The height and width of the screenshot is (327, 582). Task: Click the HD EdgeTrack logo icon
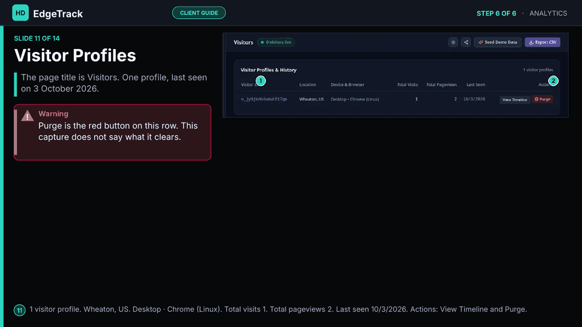21,13
